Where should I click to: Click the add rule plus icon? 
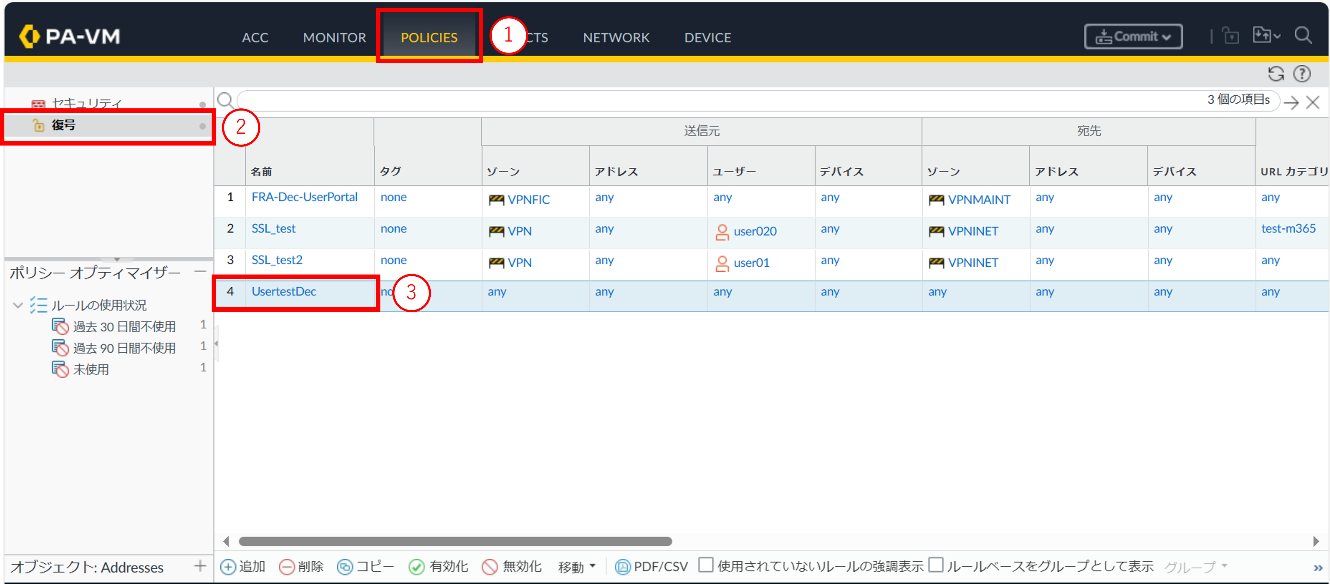[x=228, y=567]
